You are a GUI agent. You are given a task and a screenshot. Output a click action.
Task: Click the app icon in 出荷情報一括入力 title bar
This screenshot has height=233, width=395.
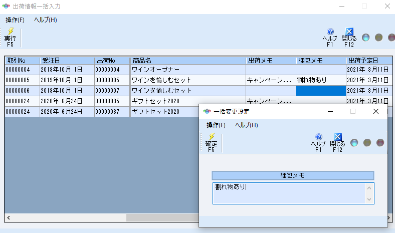point(6,6)
